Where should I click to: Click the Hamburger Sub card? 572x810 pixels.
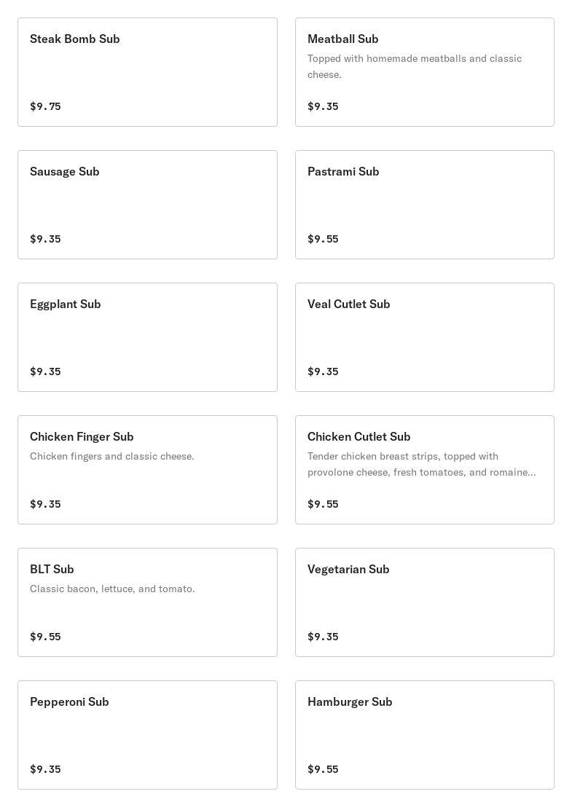pyautogui.click(x=425, y=735)
